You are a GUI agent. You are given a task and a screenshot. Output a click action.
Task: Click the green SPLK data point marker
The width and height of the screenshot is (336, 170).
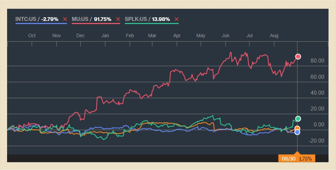point(298,119)
